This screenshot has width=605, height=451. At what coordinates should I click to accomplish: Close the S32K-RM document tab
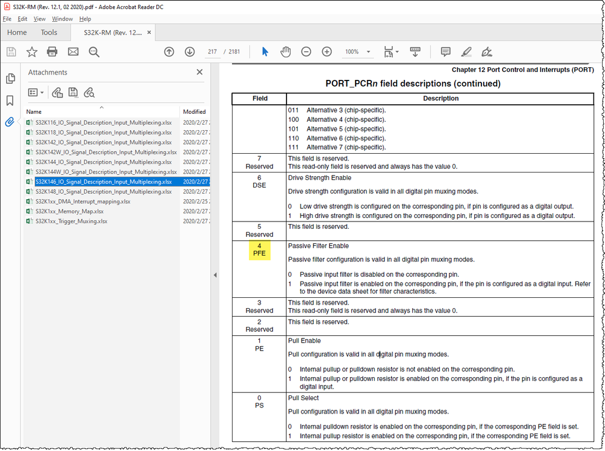point(150,33)
